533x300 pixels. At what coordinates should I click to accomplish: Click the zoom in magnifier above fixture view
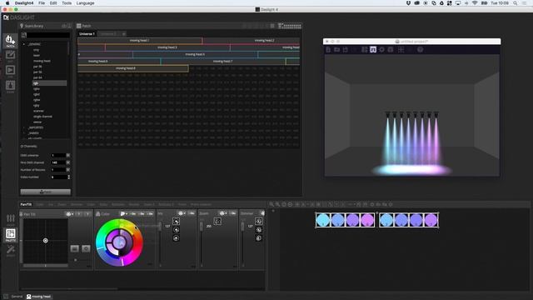(x=271, y=204)
